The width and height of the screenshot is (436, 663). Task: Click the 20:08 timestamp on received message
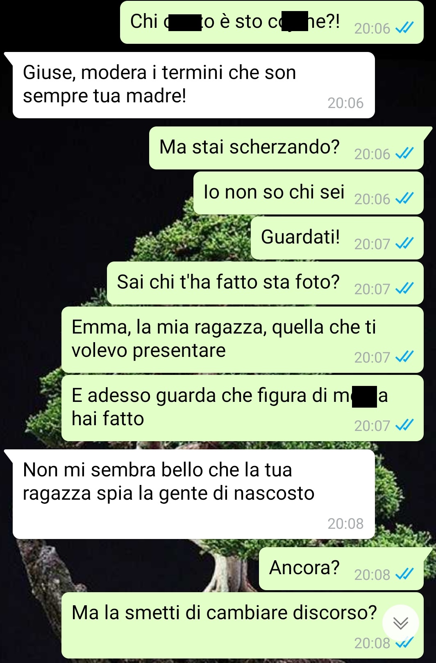345,523
